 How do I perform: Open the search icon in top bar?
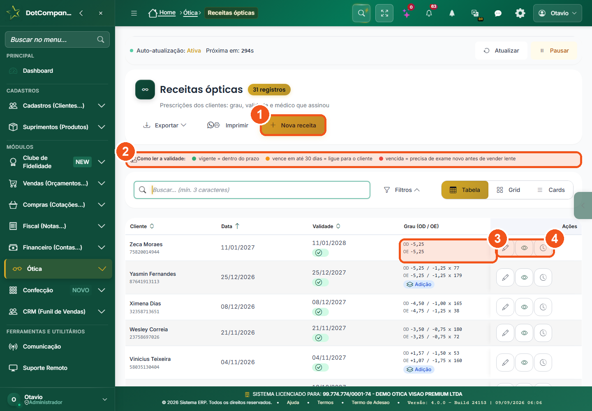pyautogui.click(x=361, y=13)
